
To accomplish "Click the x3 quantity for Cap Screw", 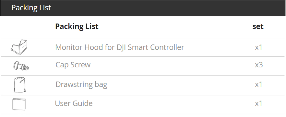I will coord(259,65).
